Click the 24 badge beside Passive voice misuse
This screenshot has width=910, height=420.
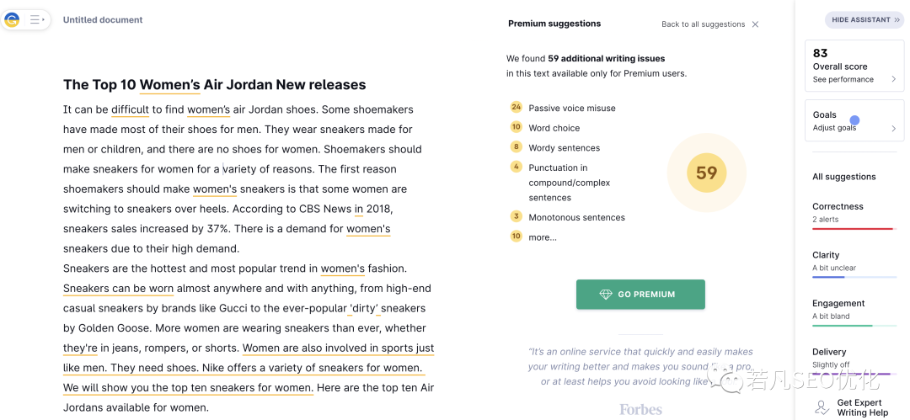click(517, 108)
